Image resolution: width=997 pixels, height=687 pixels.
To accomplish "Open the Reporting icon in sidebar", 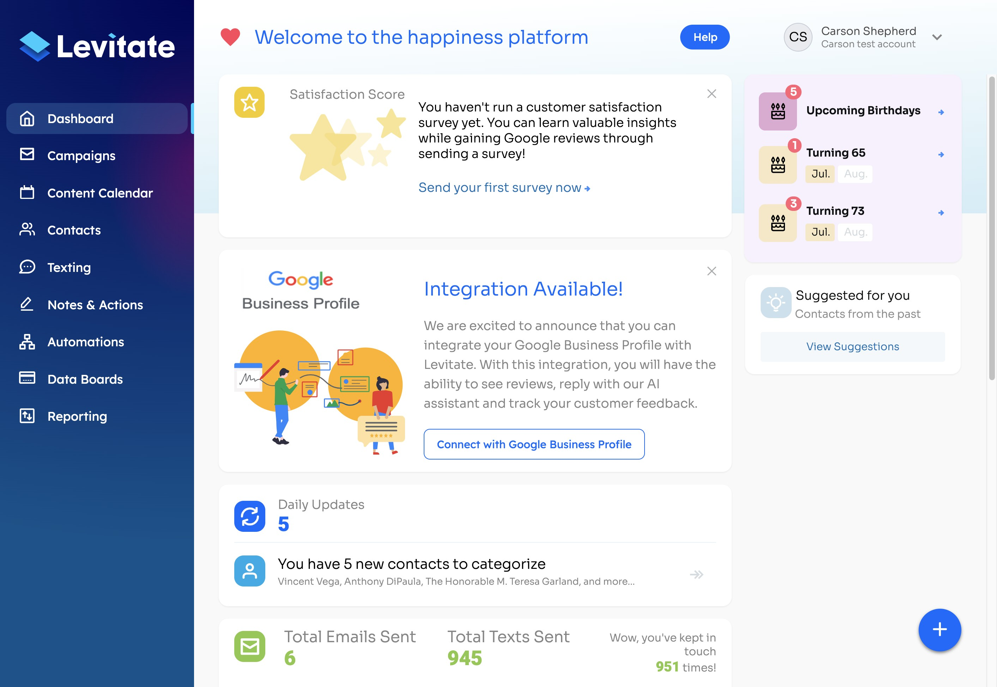I will coord(27,416).
